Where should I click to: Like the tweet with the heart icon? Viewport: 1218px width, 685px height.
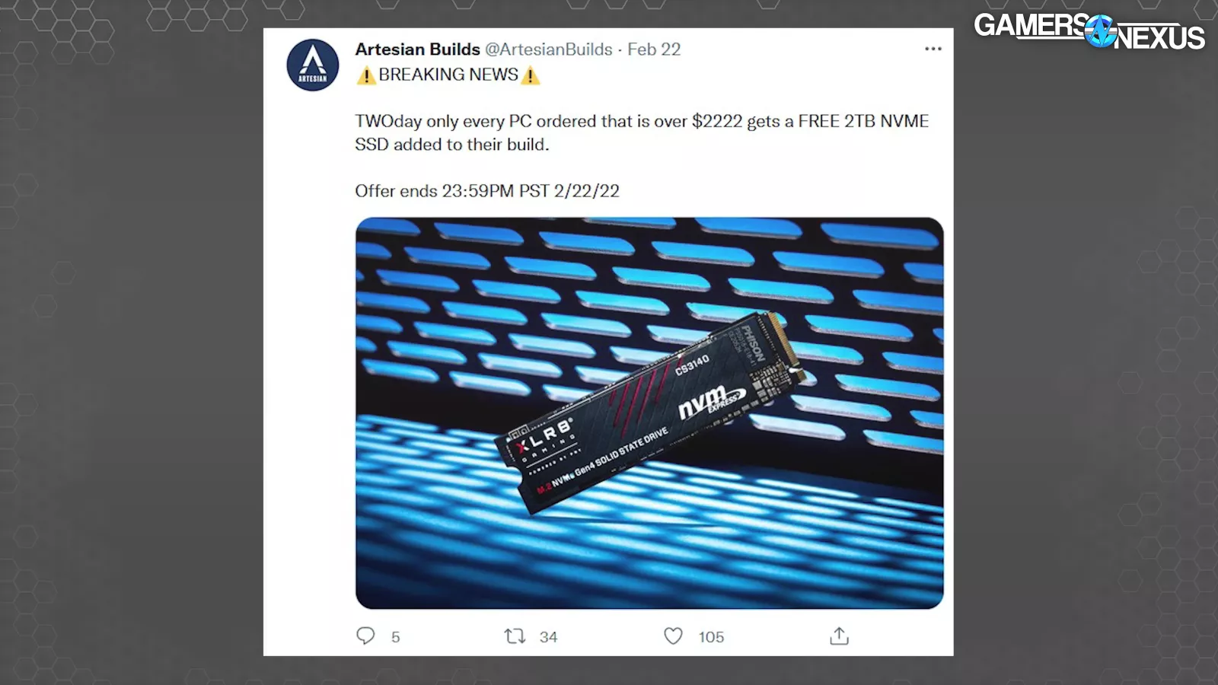click(x=673, y=636)
